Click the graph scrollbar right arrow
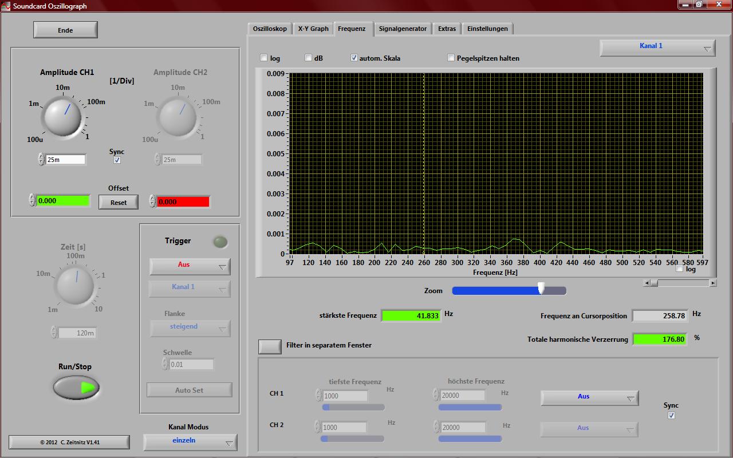The width and height of the screenshot is (733, 458). click(x=712, y=283)
